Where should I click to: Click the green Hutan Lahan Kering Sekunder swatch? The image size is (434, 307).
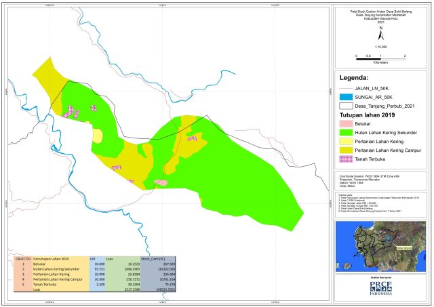point(346,133)
